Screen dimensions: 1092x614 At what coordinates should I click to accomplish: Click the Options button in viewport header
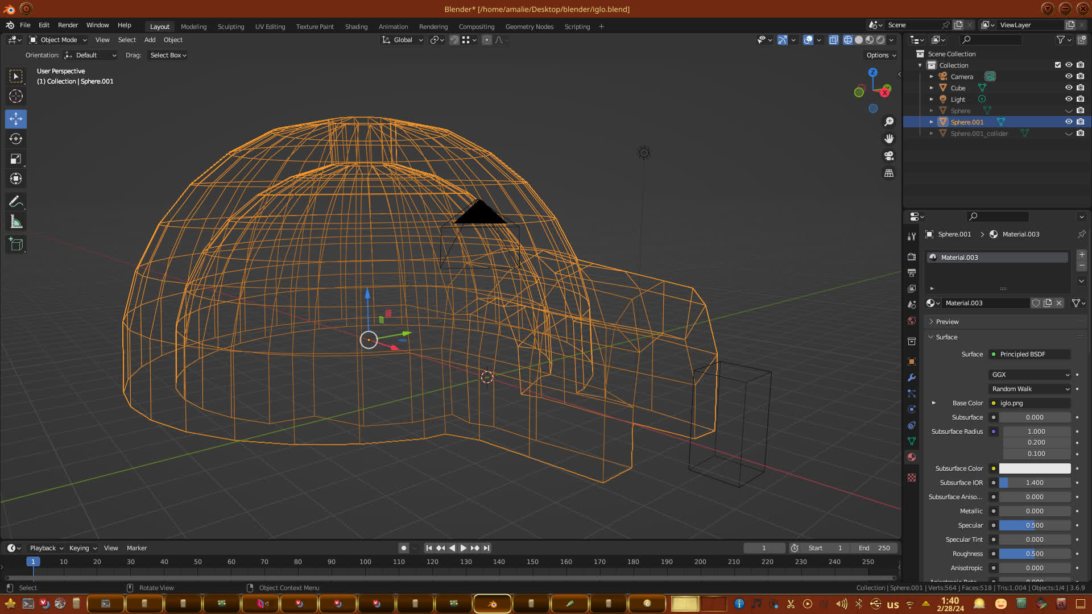881,55
